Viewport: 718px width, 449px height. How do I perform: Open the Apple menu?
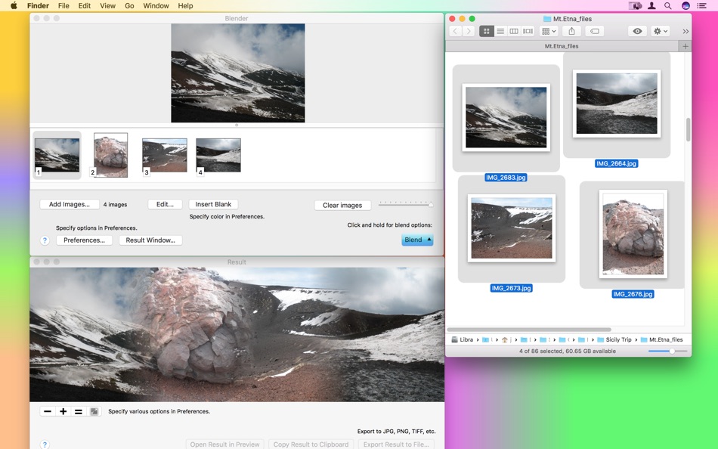point(14,6)
